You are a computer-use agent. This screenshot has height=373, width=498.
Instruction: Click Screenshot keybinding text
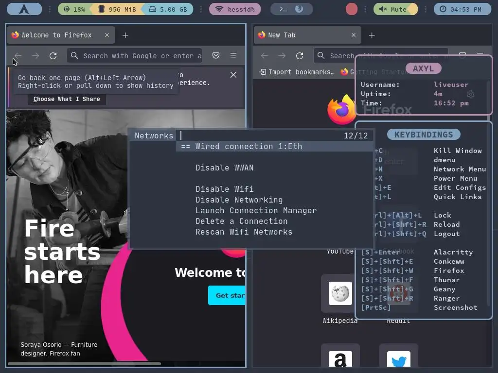[455, 307]
